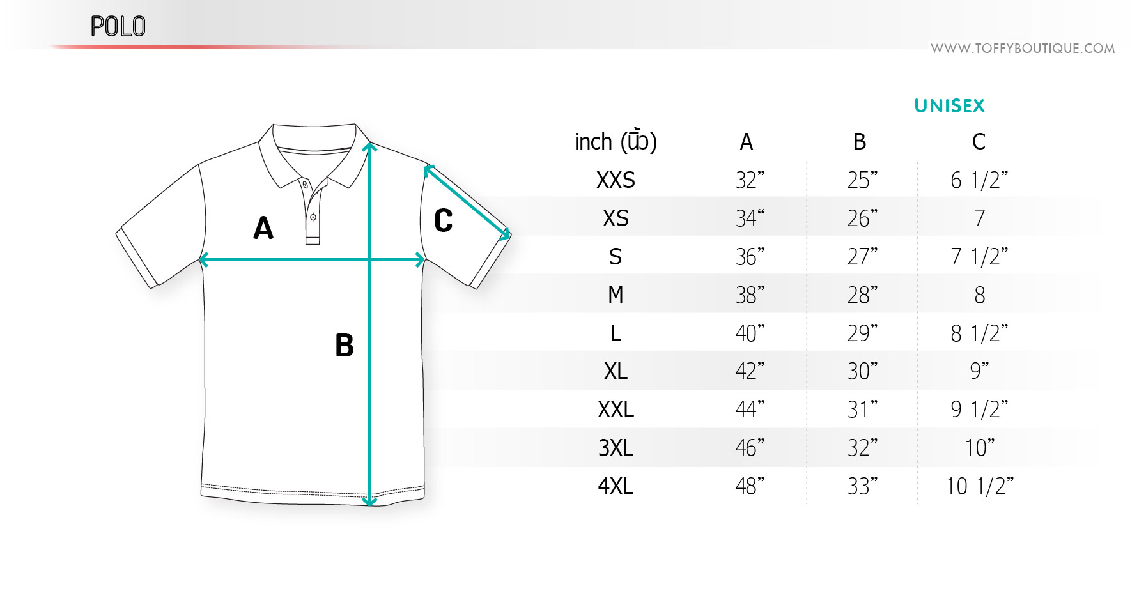Click the 30” length value for XL
The height and width of the screenshot is (598, 1146).
[862, 371]
